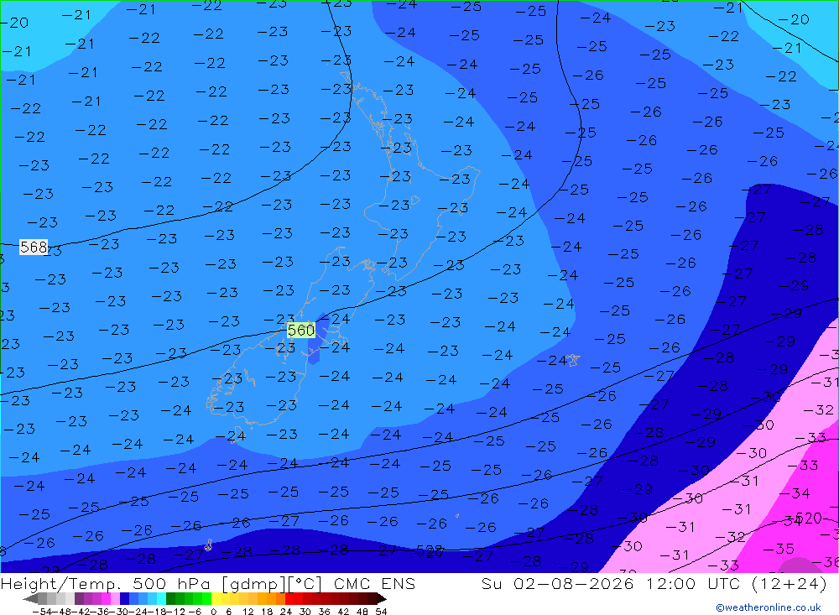Pick the bright red 24 legend swatch
The height and width of the screenshot is (615, 839).
[x=289, y=599]
